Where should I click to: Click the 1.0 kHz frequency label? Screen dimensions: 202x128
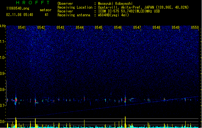tap(3, 58)
